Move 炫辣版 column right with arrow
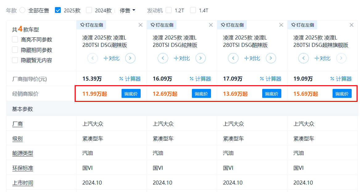The image size is (360, 192). [201, 58]
